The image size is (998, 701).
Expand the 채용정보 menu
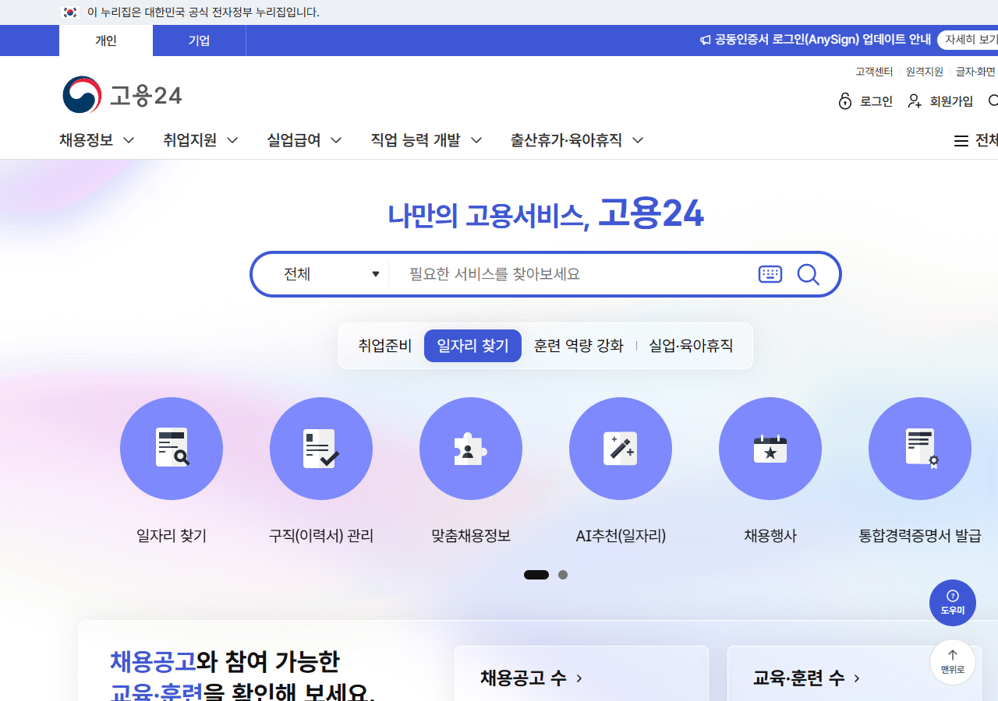97,140
